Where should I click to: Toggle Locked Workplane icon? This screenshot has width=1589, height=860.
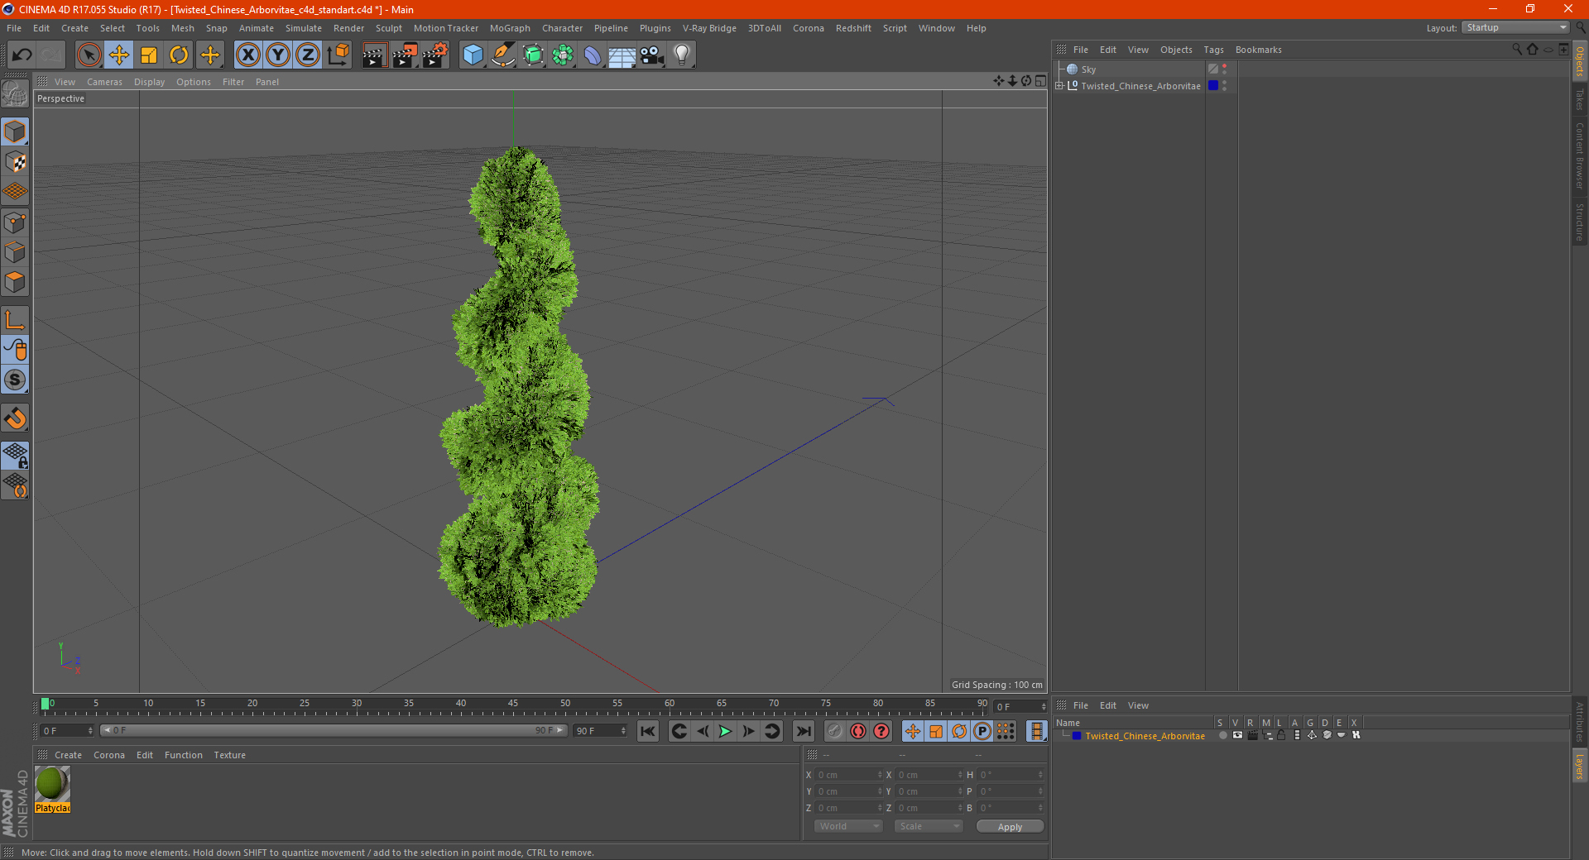coord(15,456)
